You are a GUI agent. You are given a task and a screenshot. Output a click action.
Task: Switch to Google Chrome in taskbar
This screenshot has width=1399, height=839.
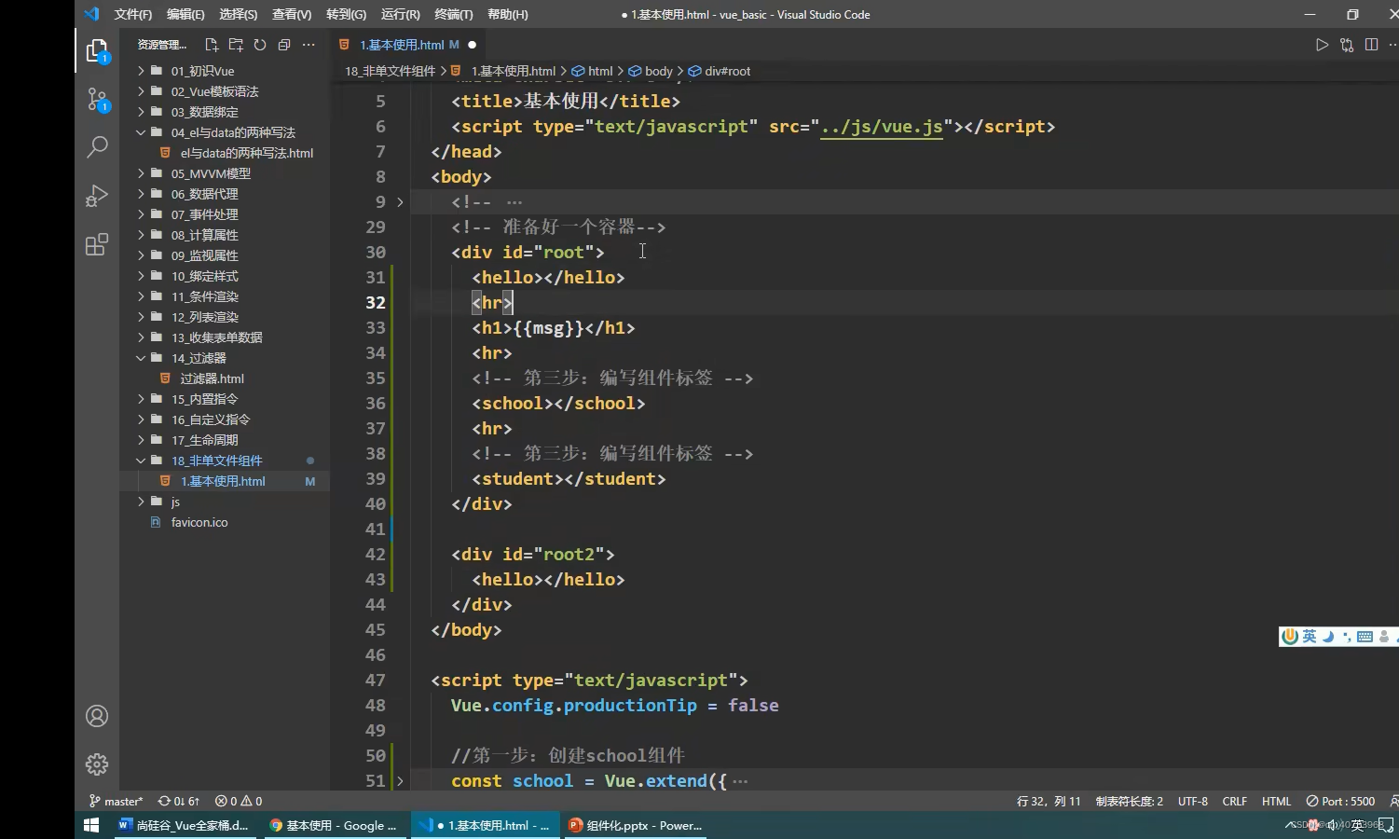[334, 825]
